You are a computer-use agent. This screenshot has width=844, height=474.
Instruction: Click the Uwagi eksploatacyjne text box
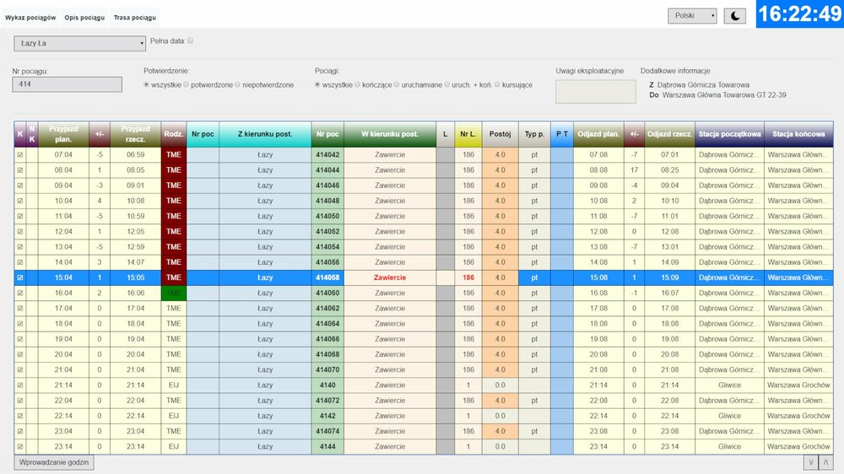point(595,92)
